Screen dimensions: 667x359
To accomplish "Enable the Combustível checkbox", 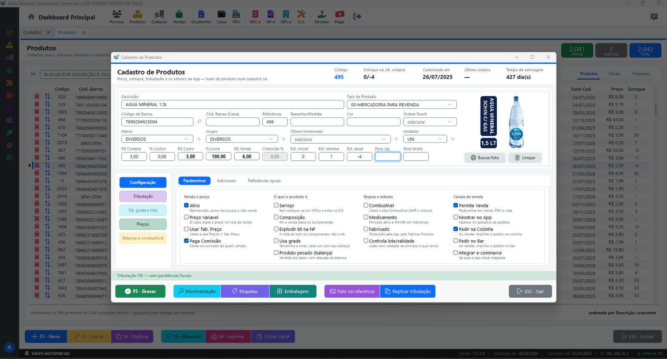I will [366, 205].
